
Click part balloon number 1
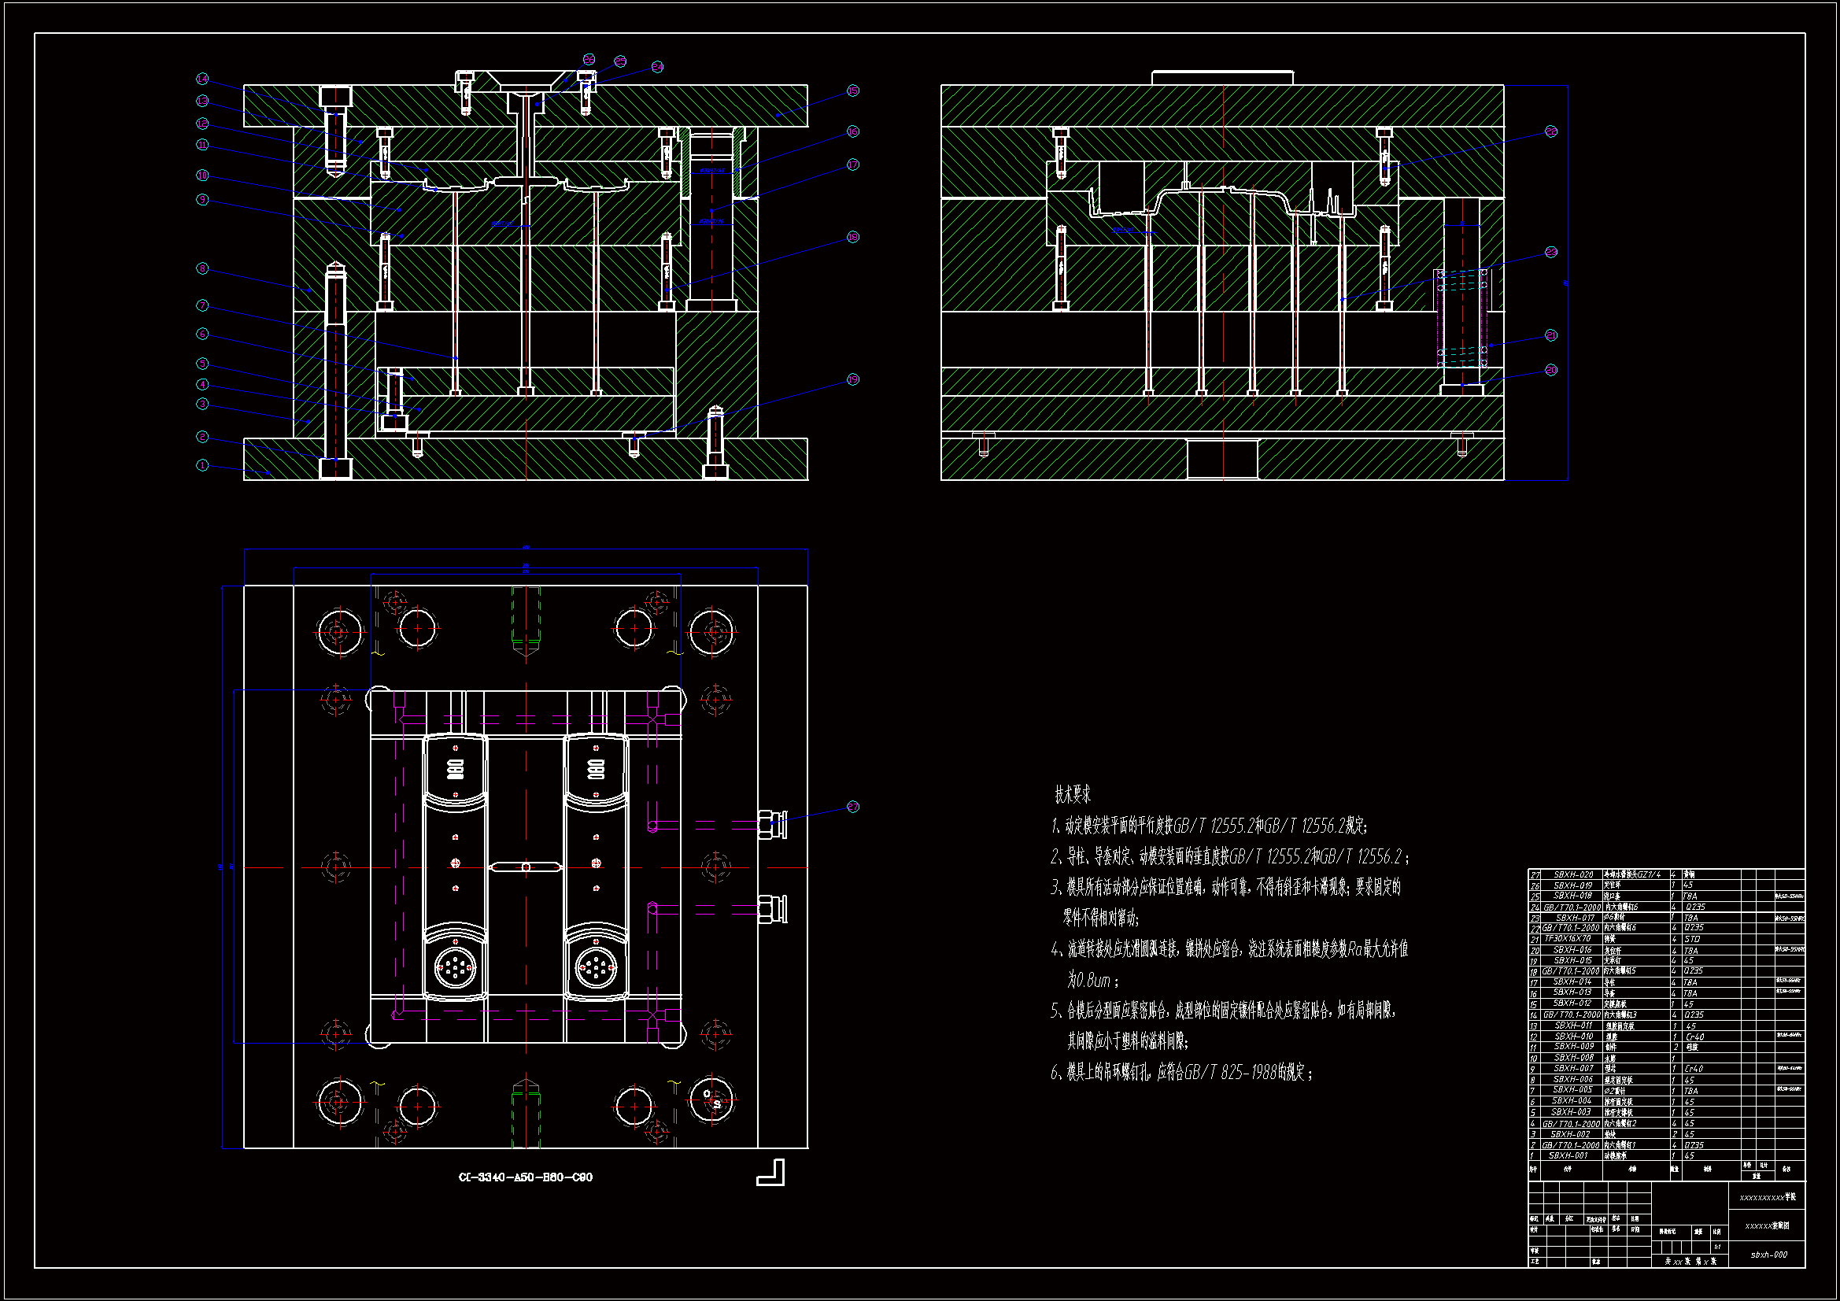203,465
